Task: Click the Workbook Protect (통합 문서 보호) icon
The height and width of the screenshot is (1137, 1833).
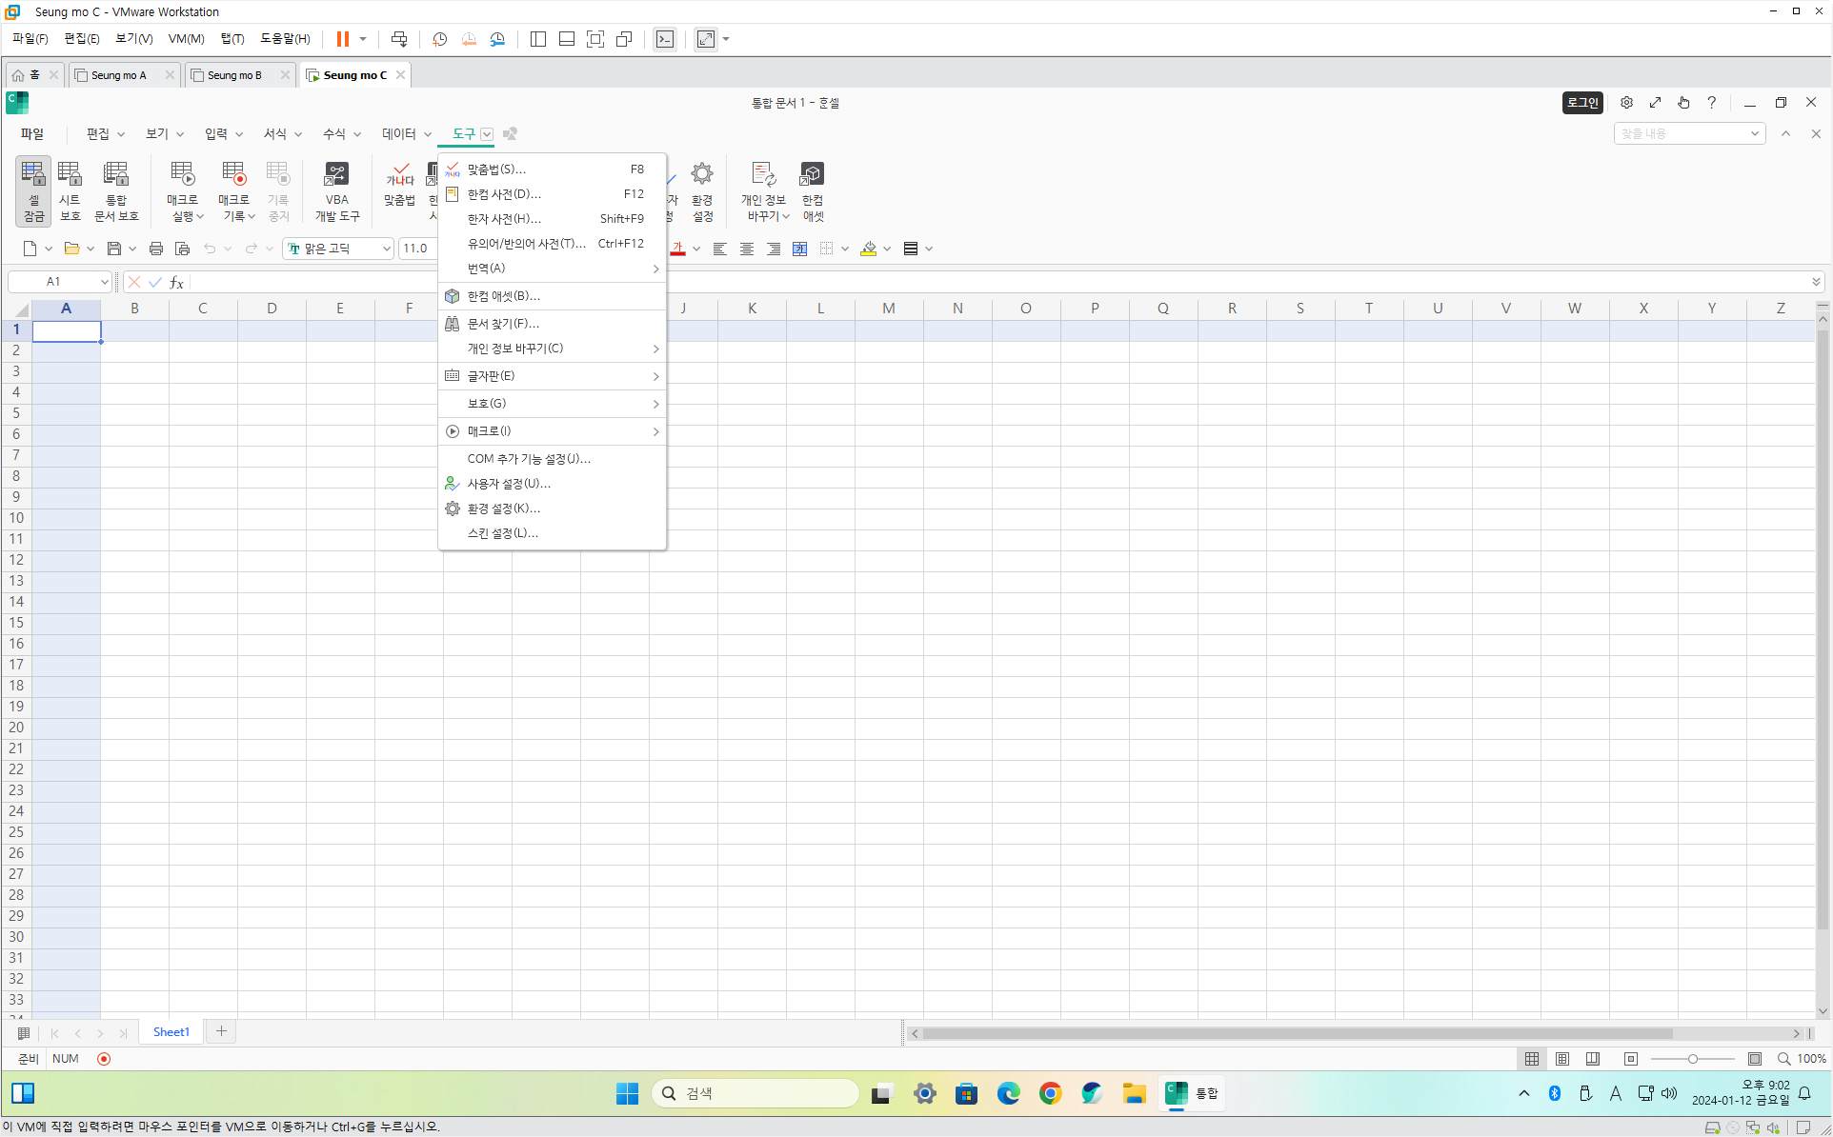Action: tap(116, 189)
